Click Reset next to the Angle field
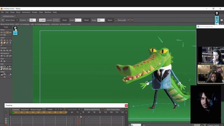This screenshot has width=224, height=126. click(110, 20)
